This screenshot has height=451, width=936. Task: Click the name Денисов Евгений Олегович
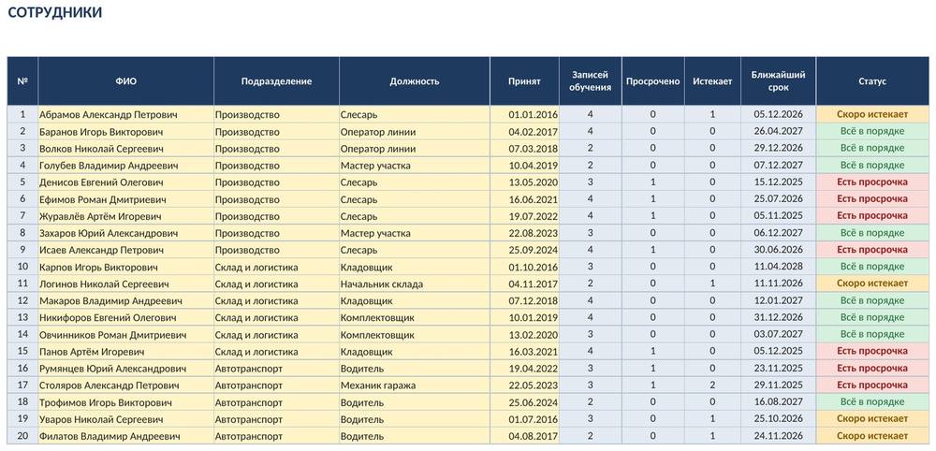point(101,182)
